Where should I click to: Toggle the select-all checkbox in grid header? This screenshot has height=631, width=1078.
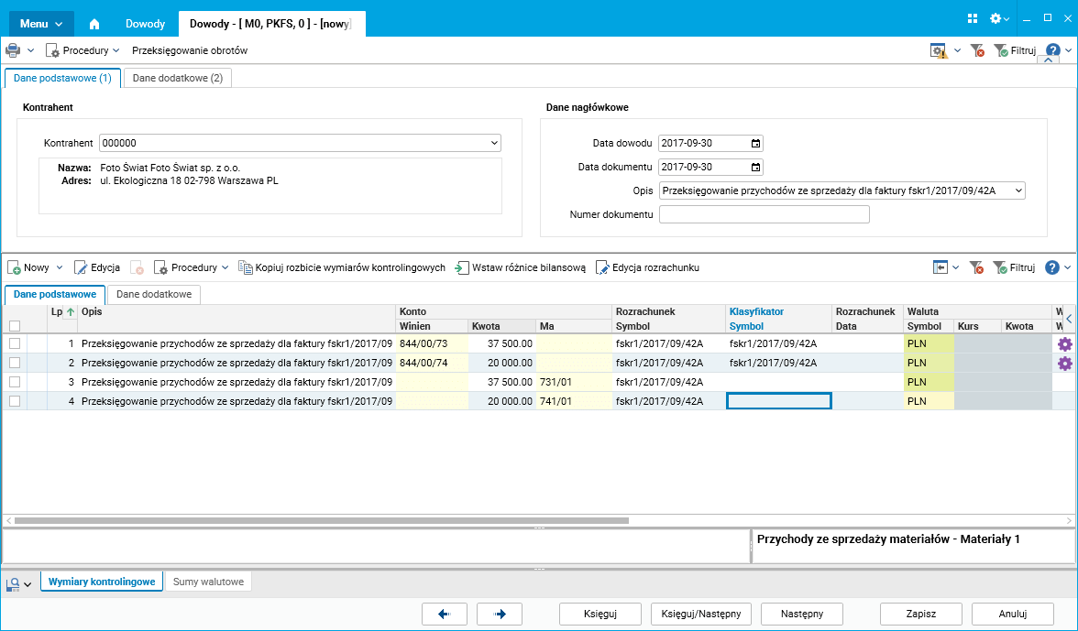pos(14,326)
